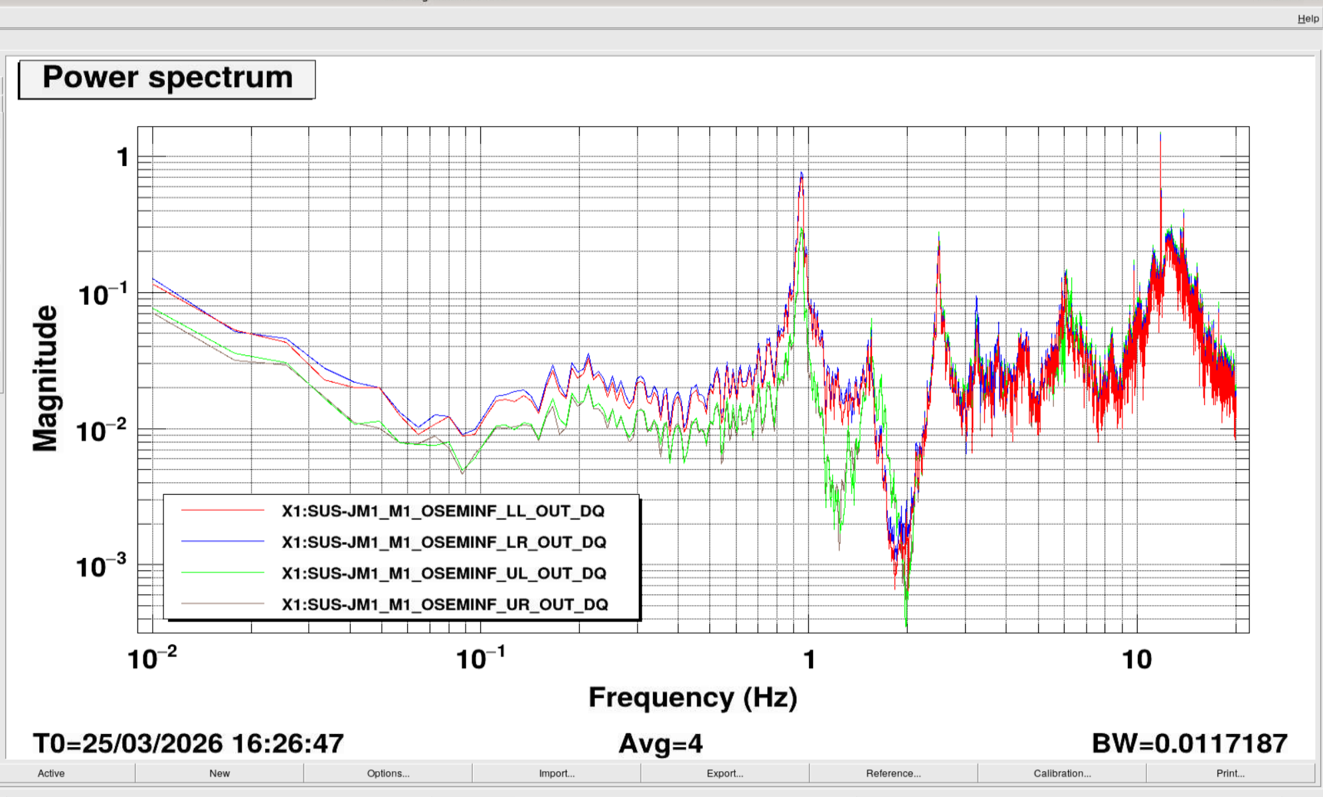Viewport: 1323px width, 797px height.
Task: Open the Calibration... dialog
Action: click(1062, 773)
